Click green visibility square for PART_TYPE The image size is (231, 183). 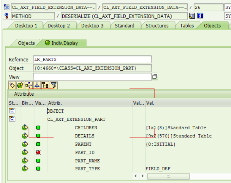pyautogui.click(x=38, y=168)
